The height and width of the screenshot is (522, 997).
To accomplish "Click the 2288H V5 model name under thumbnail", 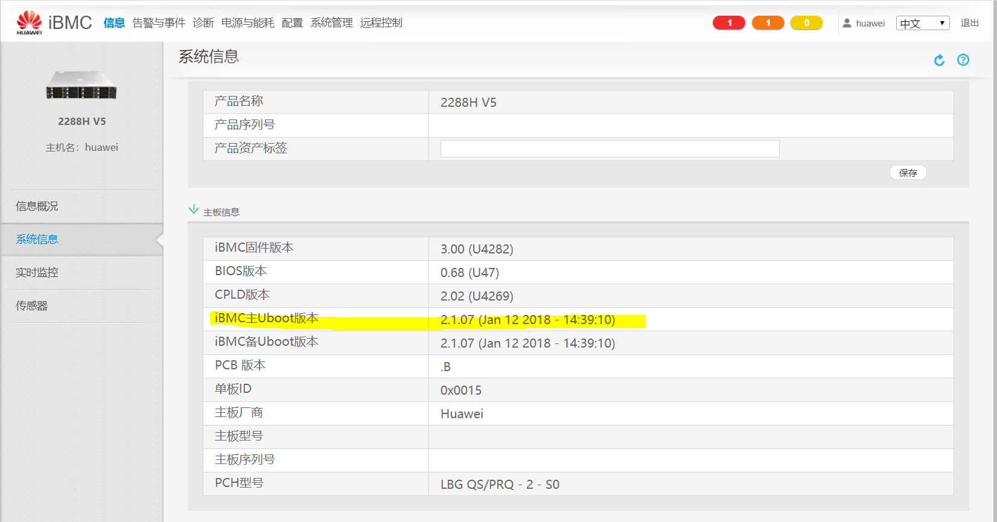I will pyautogui.click(x=81, y=121).
